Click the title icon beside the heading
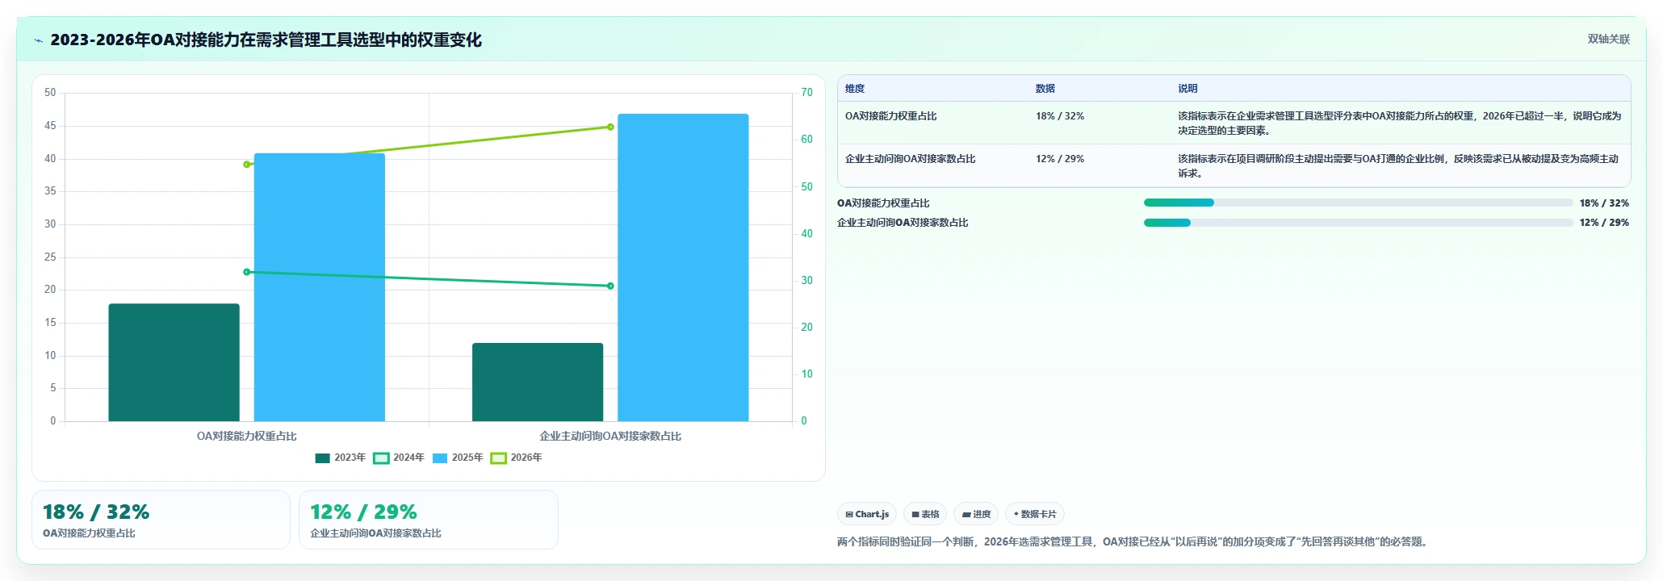 tap(38, 40)
